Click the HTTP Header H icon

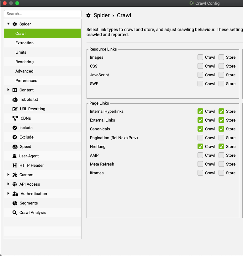point(15,166)
